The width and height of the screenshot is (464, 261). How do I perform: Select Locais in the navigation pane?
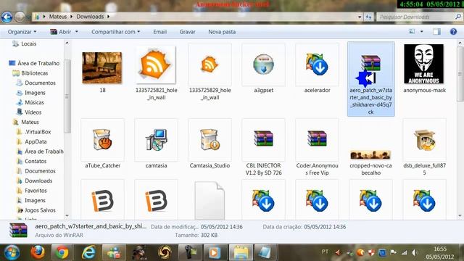29,43
